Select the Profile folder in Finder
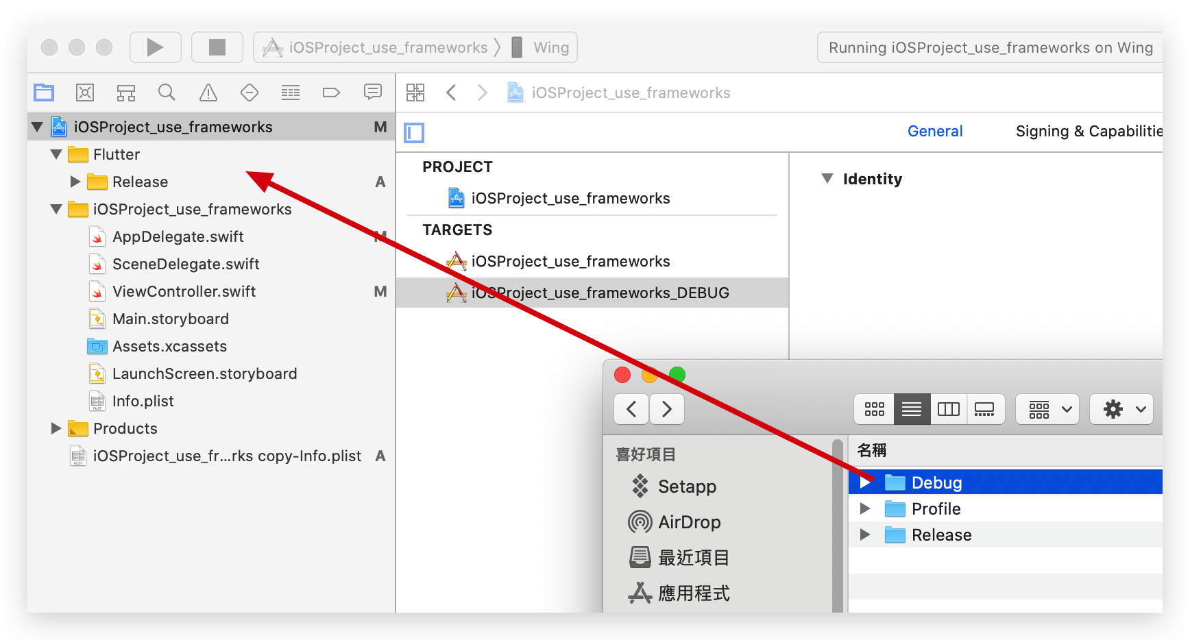The image size is (1190, 640). (x=1006, y=508)
